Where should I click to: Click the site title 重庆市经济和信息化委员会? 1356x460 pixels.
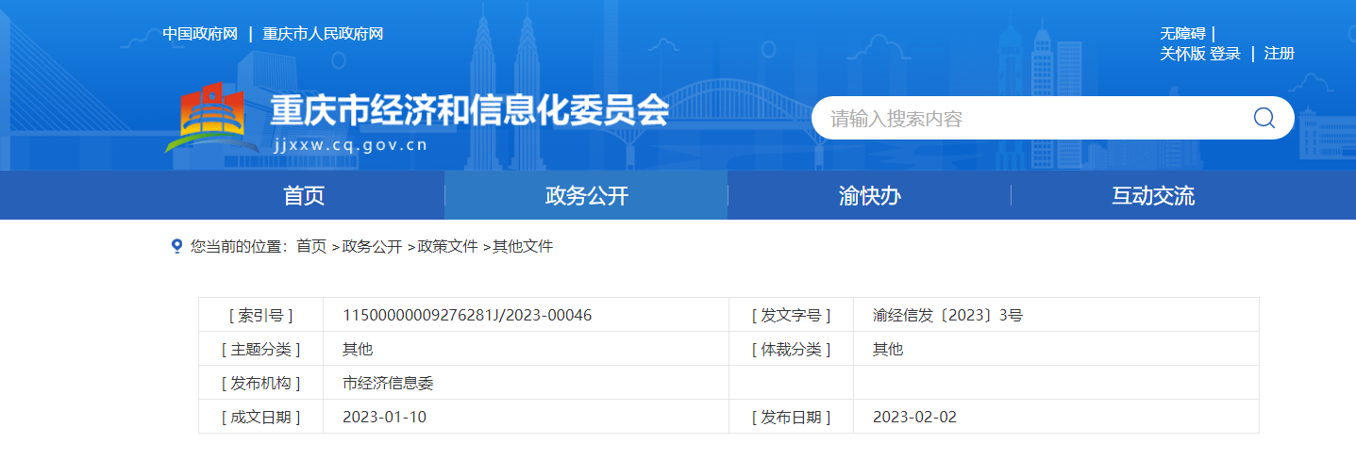tap(470, 111)
